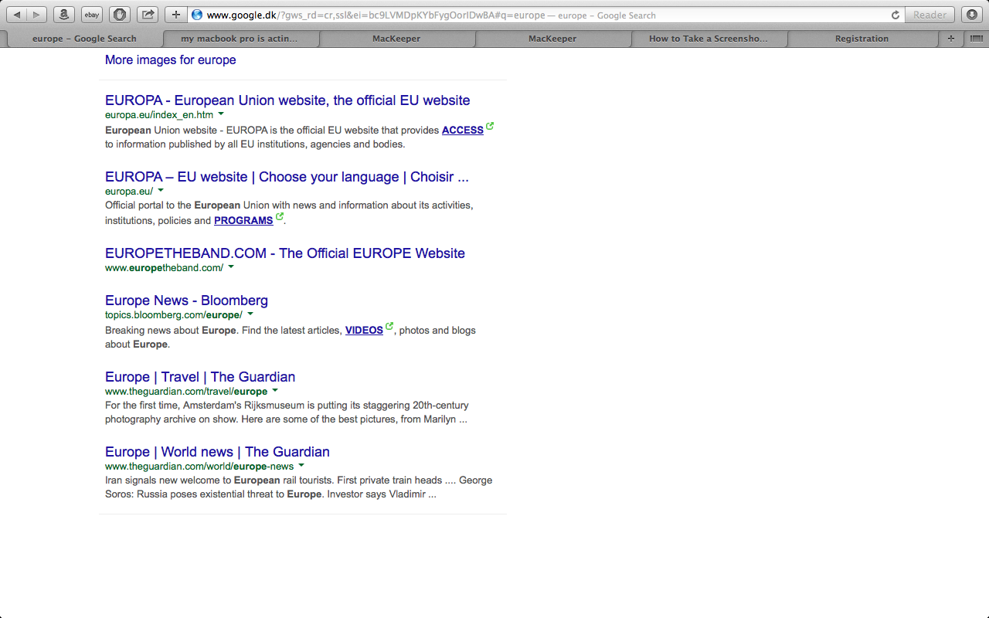Open Europe News - Bloomberg result
Image resolution: width=989 pixels, height=618 pixels.
[186, 301]
